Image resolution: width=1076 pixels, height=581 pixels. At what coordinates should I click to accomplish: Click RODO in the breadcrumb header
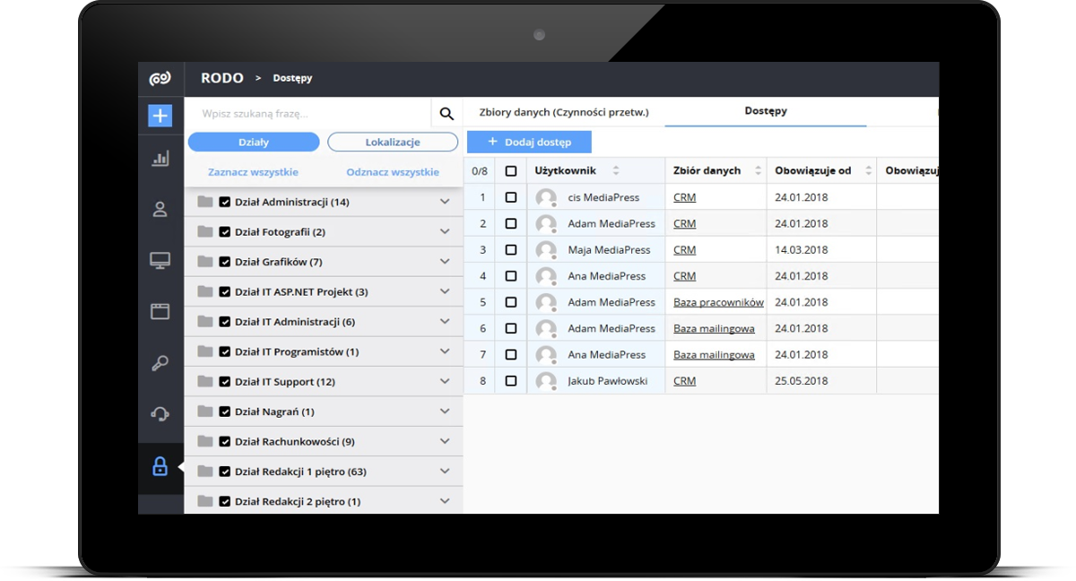click(222, 78)
